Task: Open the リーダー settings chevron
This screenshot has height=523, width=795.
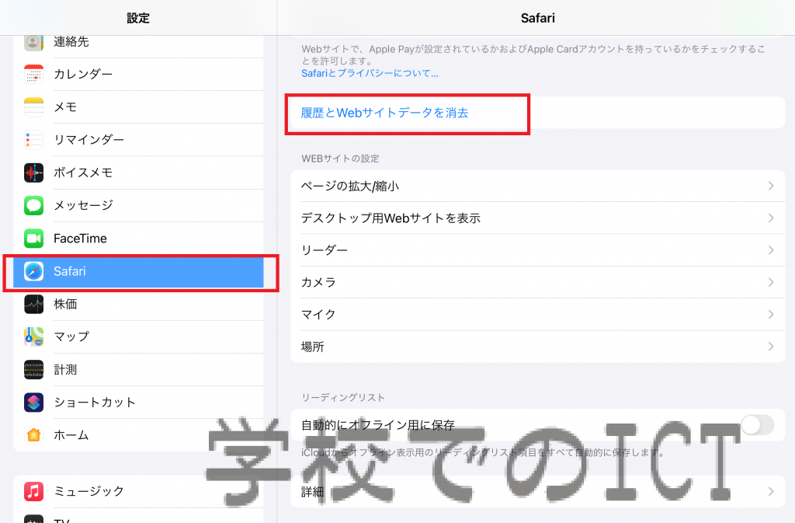Action: [536, 250]
